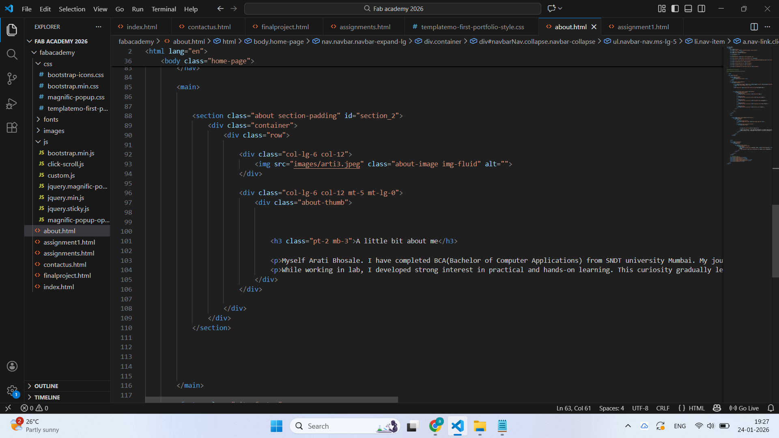Toggle the bottom panel visibility
The width and height of the screenshot is (779, 438).
[x=688, y=9]
